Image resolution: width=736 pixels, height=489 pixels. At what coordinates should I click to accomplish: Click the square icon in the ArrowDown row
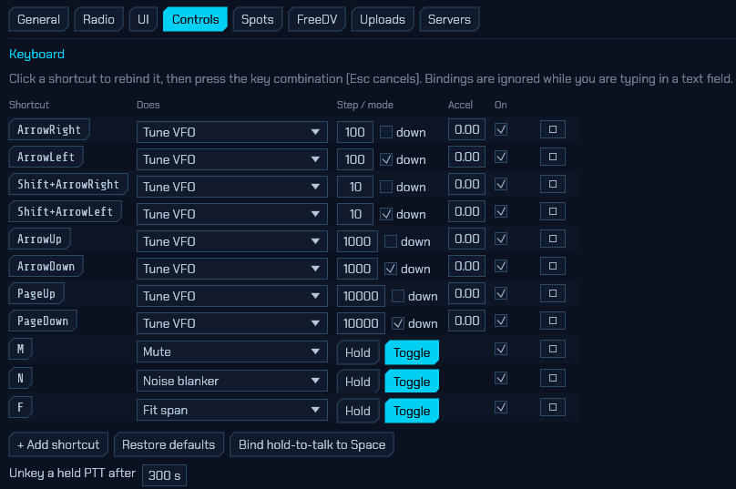point(553,266)
